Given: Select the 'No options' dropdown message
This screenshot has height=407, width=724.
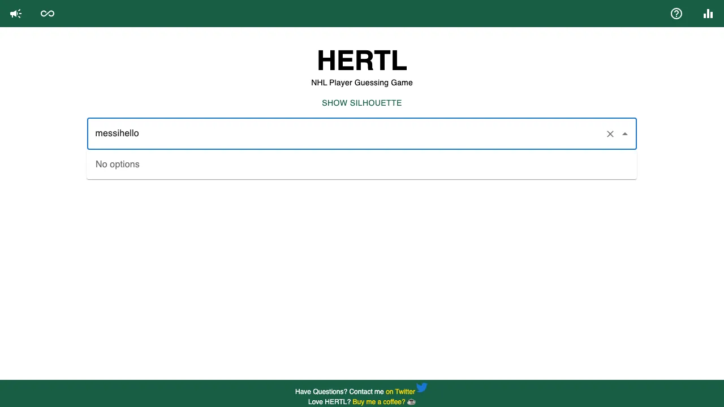Looking at the screenshot, I should [x=362, y=164].
